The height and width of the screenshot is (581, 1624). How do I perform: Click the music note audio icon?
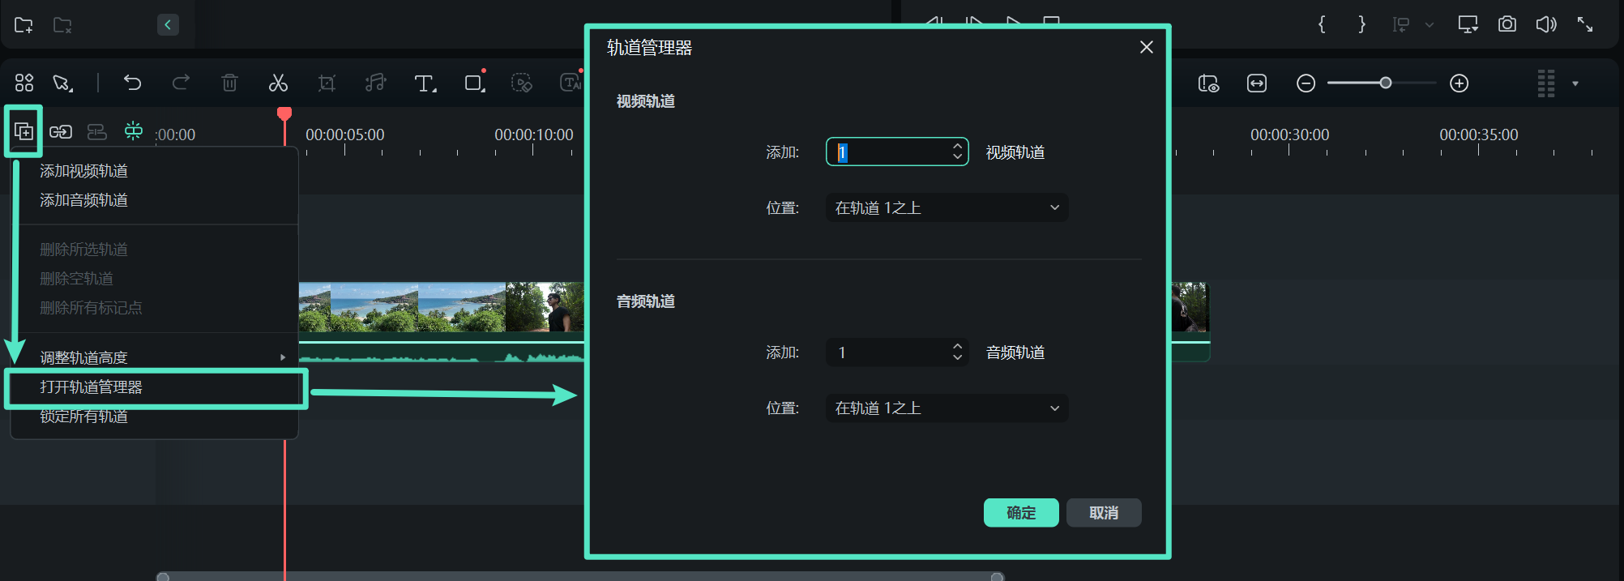[x=375, y=83]
